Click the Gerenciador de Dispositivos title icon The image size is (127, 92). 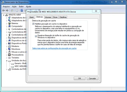pos(3,3)
